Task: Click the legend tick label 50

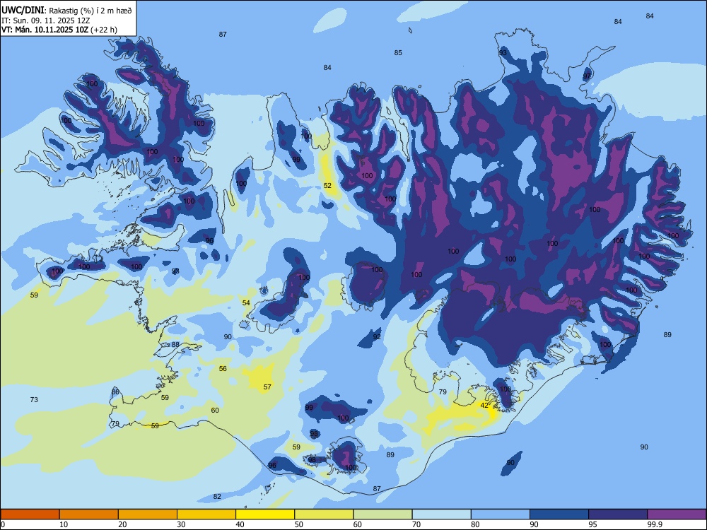Action: (x=299, y=524)
